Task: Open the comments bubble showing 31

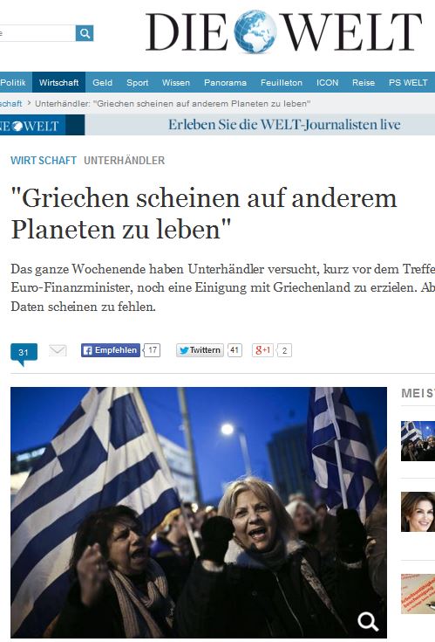Action: 24,354
